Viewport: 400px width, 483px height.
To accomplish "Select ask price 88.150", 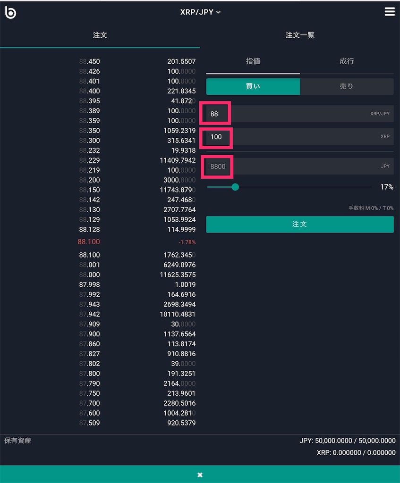I will (x=89, y=190).
